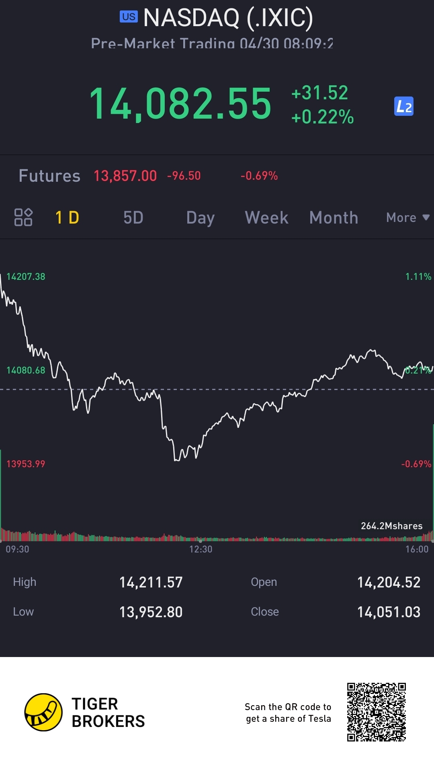Viewport: 434px width, 768px height.
Task: Switch to the 5D chart tab
Action: pos(133,218)
